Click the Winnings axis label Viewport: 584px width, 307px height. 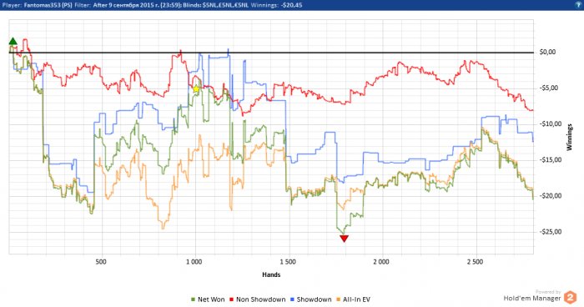[569, 137]
